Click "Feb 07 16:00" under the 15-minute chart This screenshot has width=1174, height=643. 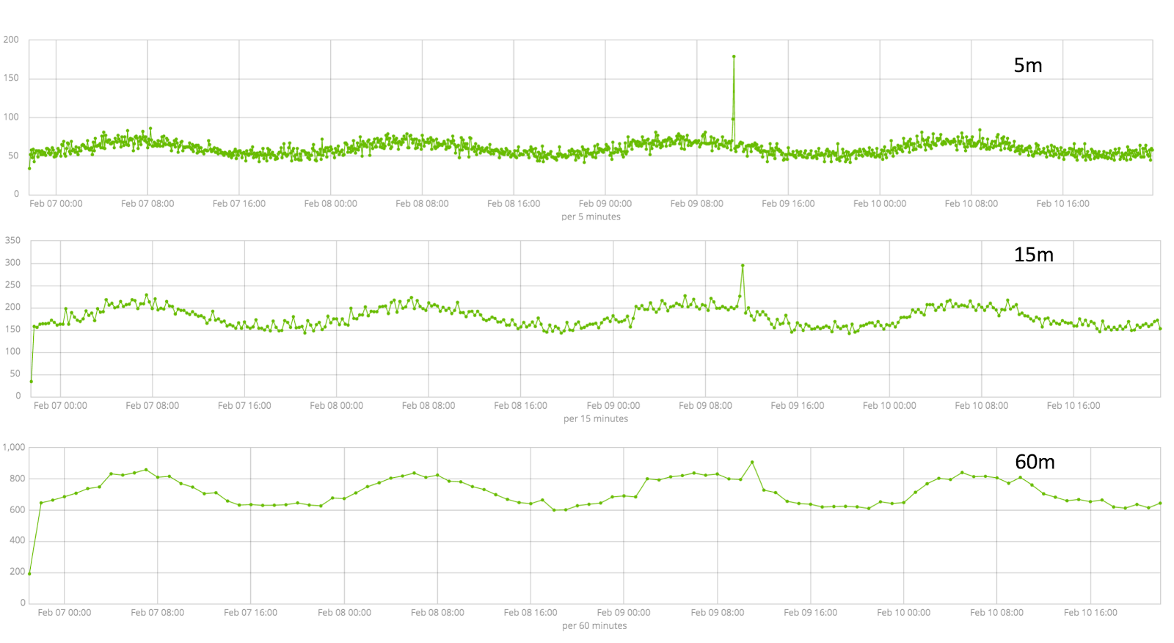(x=244, y=405)
